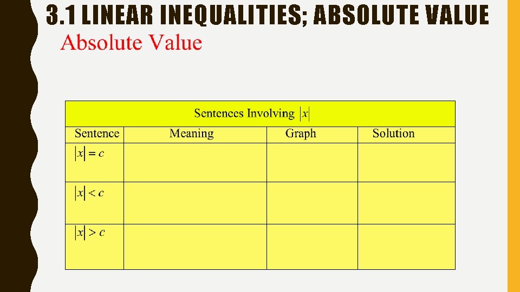Click the orange vertical bar on right edge
This screenshot has width=520, height=292.
(x=513, y=146)
